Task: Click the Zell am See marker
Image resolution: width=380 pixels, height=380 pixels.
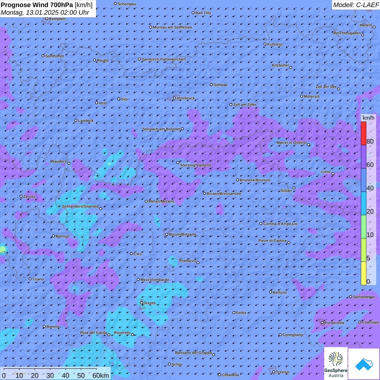Action: tap(338, 89)
